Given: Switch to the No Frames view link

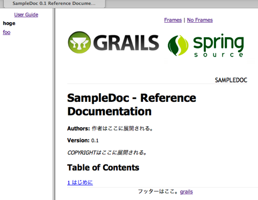Looking at the screenshot, I should coord(200,20).
